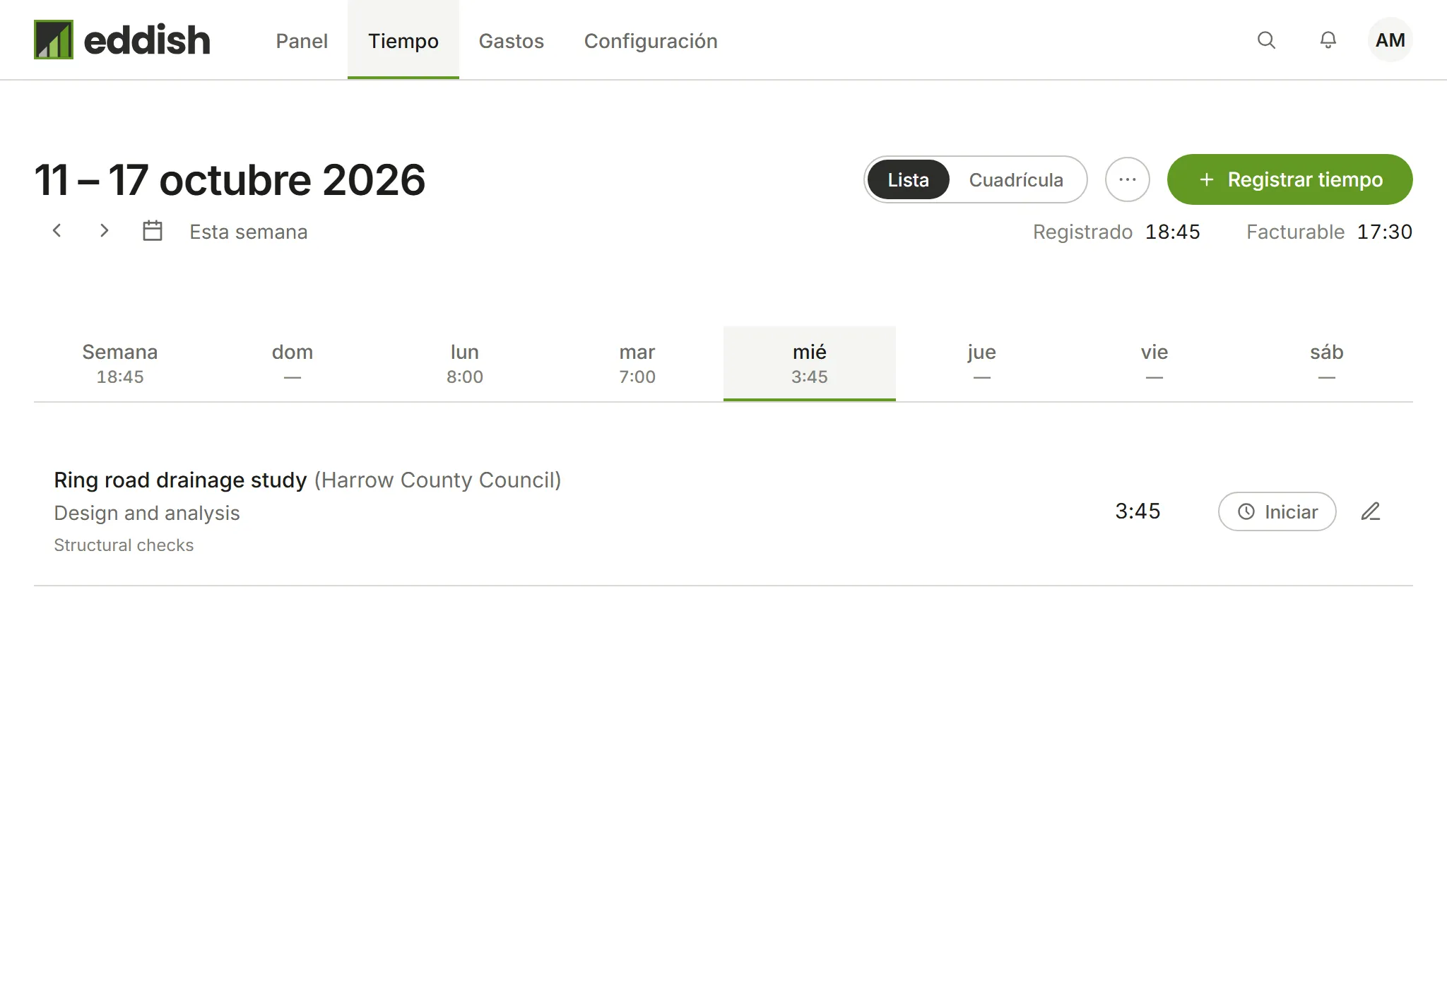
Task: Click Registrar tiempo button
Action: (x=1289, y=179)
